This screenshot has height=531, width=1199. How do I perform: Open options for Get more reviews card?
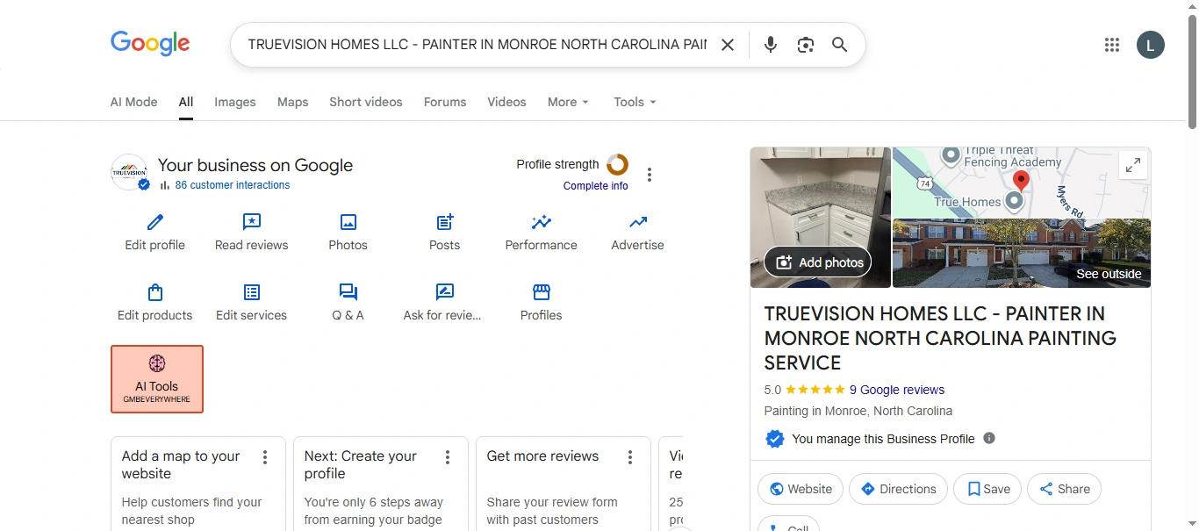630,457
